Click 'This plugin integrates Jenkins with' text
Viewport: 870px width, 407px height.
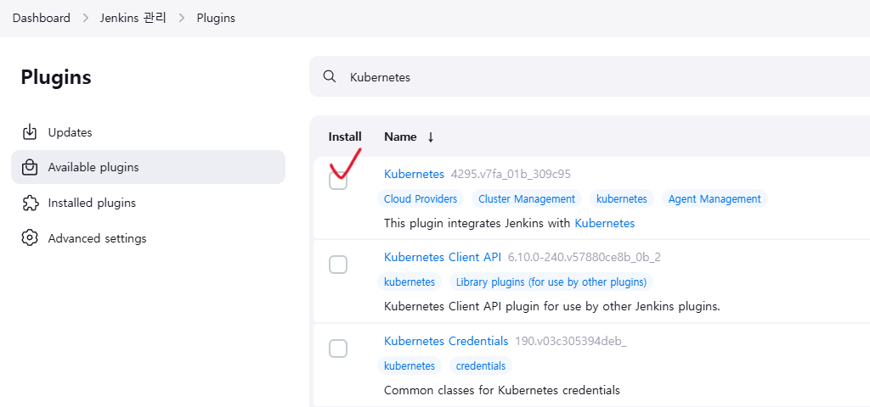477,223
